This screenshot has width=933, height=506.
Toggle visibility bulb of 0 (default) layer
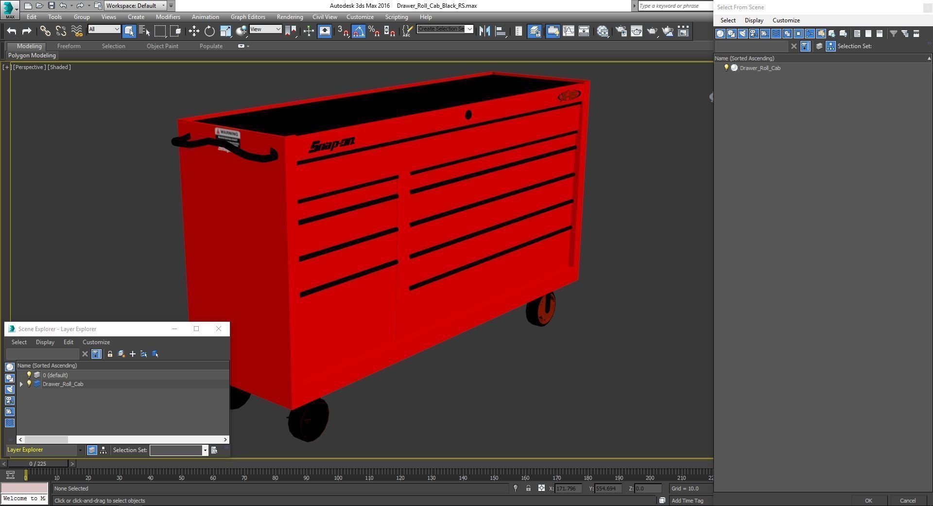[x=29, y=375]
